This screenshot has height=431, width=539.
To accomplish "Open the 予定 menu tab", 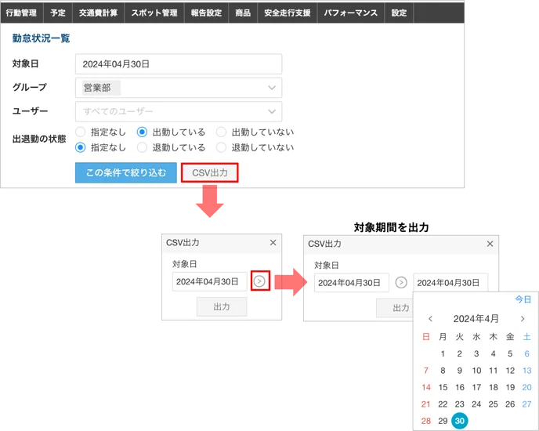I will pos(58,13).
